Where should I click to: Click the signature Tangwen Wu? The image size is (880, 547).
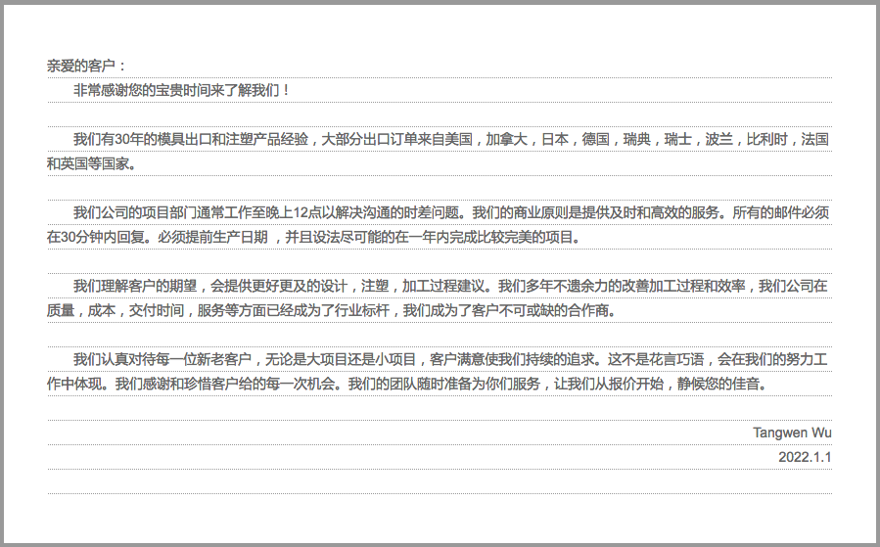[792, 433]
